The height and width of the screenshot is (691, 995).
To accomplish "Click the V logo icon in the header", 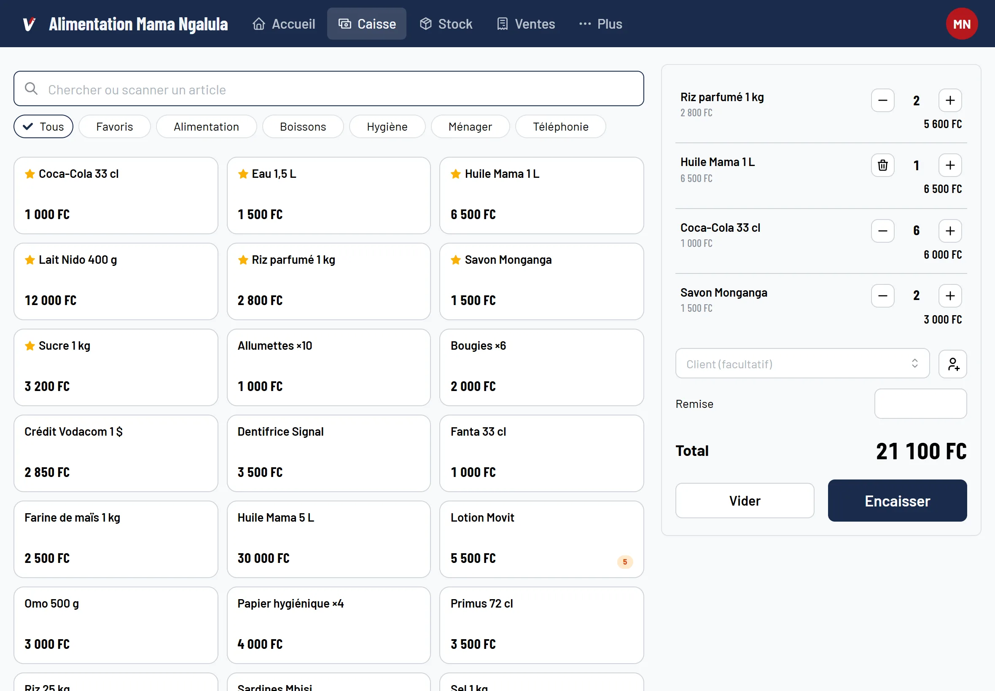I will click(x=29, y=24).
